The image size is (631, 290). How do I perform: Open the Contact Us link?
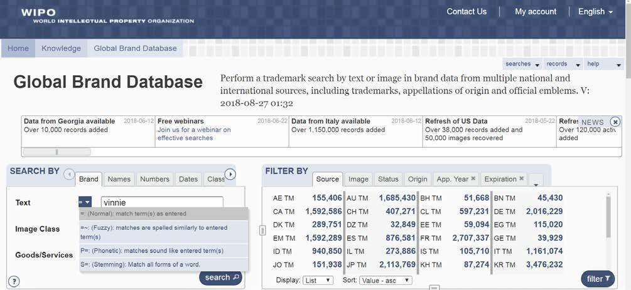(x=467, y=12)
